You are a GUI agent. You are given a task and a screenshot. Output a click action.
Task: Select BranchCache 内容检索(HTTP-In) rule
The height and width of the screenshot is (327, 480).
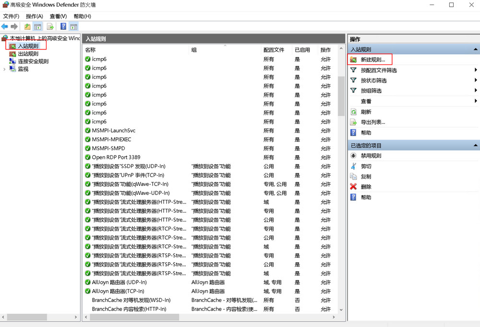click(129, 309)
